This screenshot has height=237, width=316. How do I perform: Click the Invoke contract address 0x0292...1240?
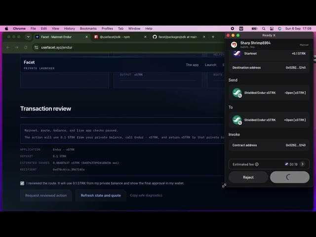pyautogui.click(x=295, y=145)
